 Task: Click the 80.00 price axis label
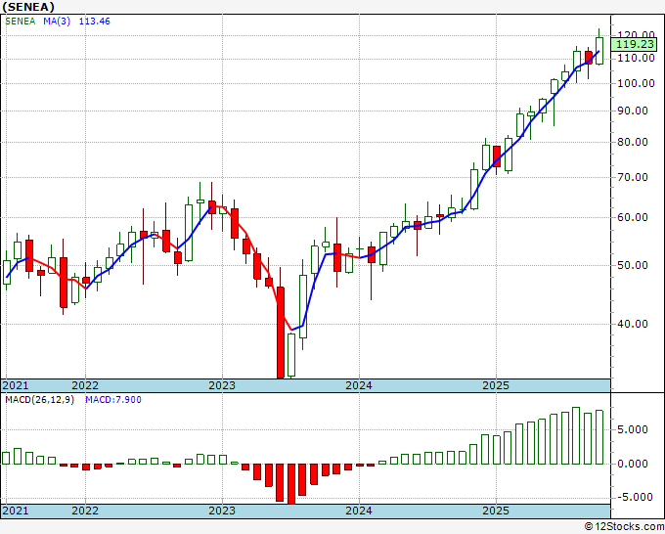point(632,142)
